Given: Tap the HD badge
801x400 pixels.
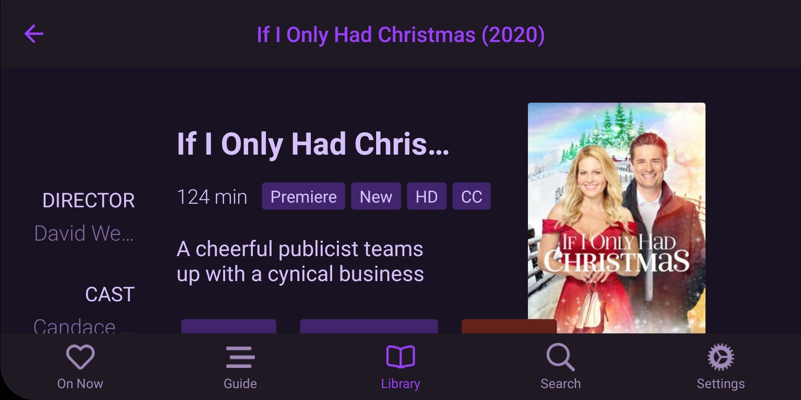Looking at the screenshot, I should pos(427,196).
